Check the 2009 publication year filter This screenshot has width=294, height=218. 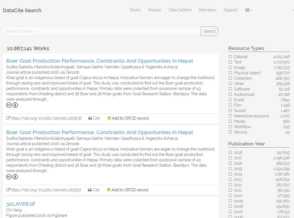click(x=230, y=201)
